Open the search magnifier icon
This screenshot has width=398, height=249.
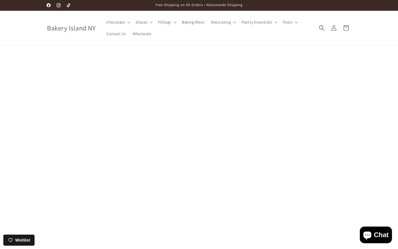[x=322, y=28]
